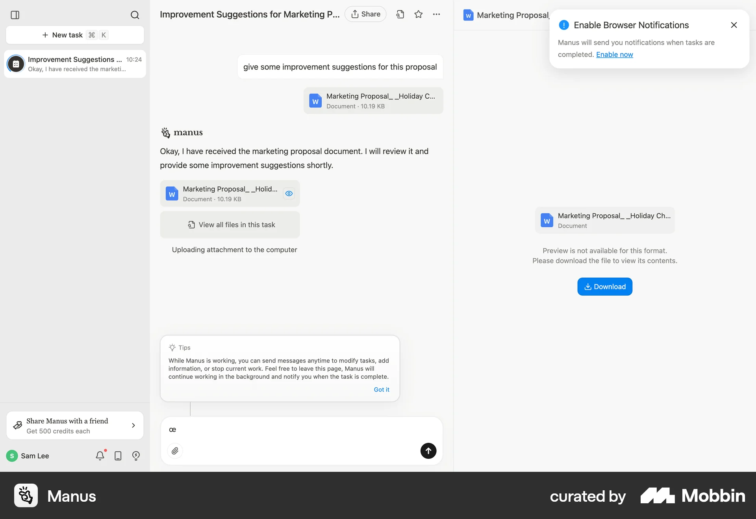Star this task as favorite
This screenshot has width=756, height=519.
pyautogui.click(x=418, y=14)
